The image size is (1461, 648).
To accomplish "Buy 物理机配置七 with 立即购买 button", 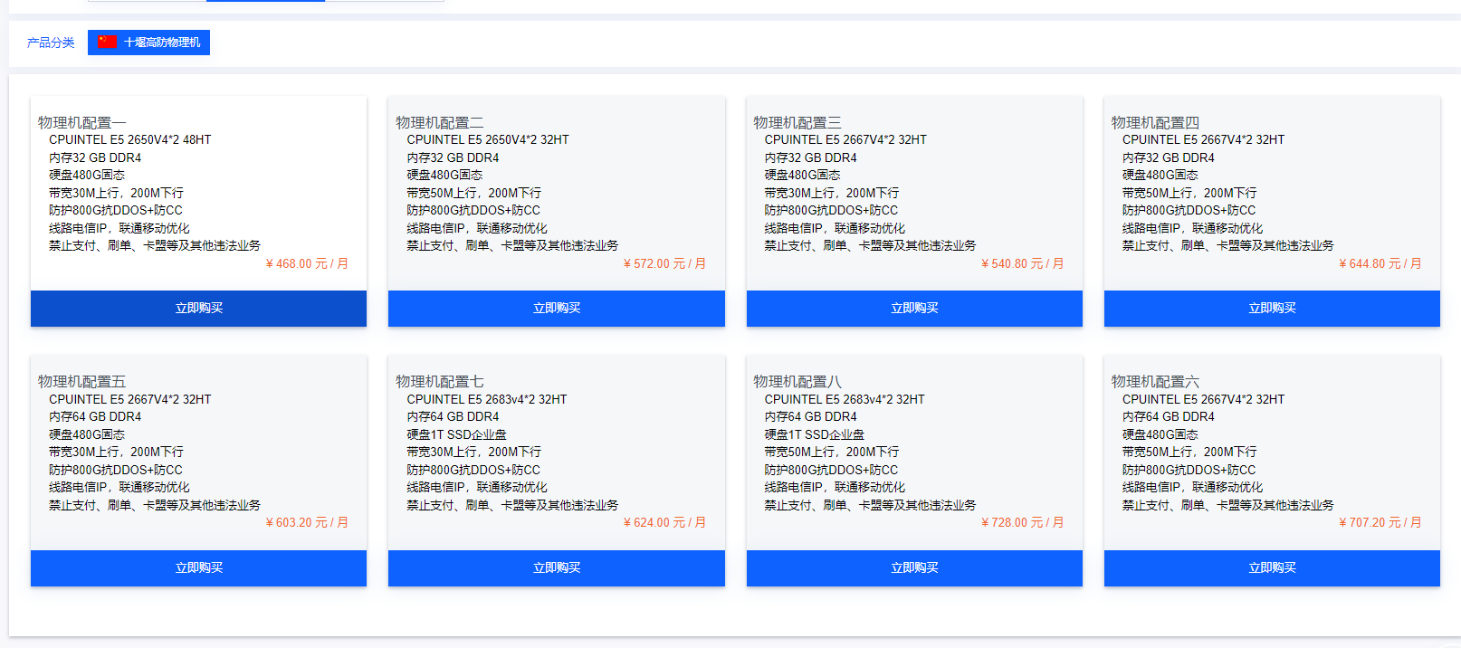I will coord(557,568).
